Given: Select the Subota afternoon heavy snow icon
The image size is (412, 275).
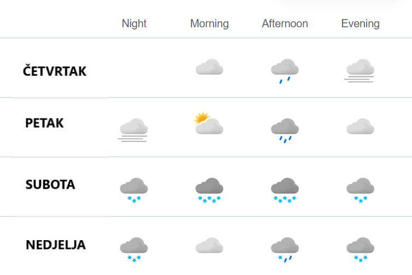Looking at the screenshot, I should tap(285, 190).
